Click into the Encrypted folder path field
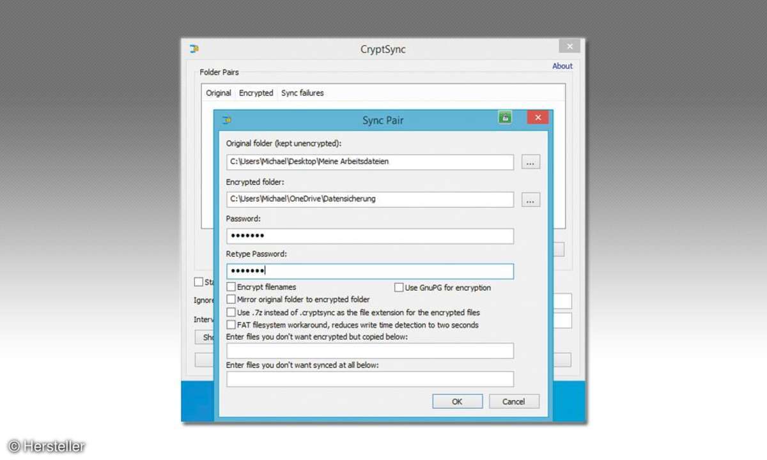Viewport: 767px width, 460px height. pos(370,199)
